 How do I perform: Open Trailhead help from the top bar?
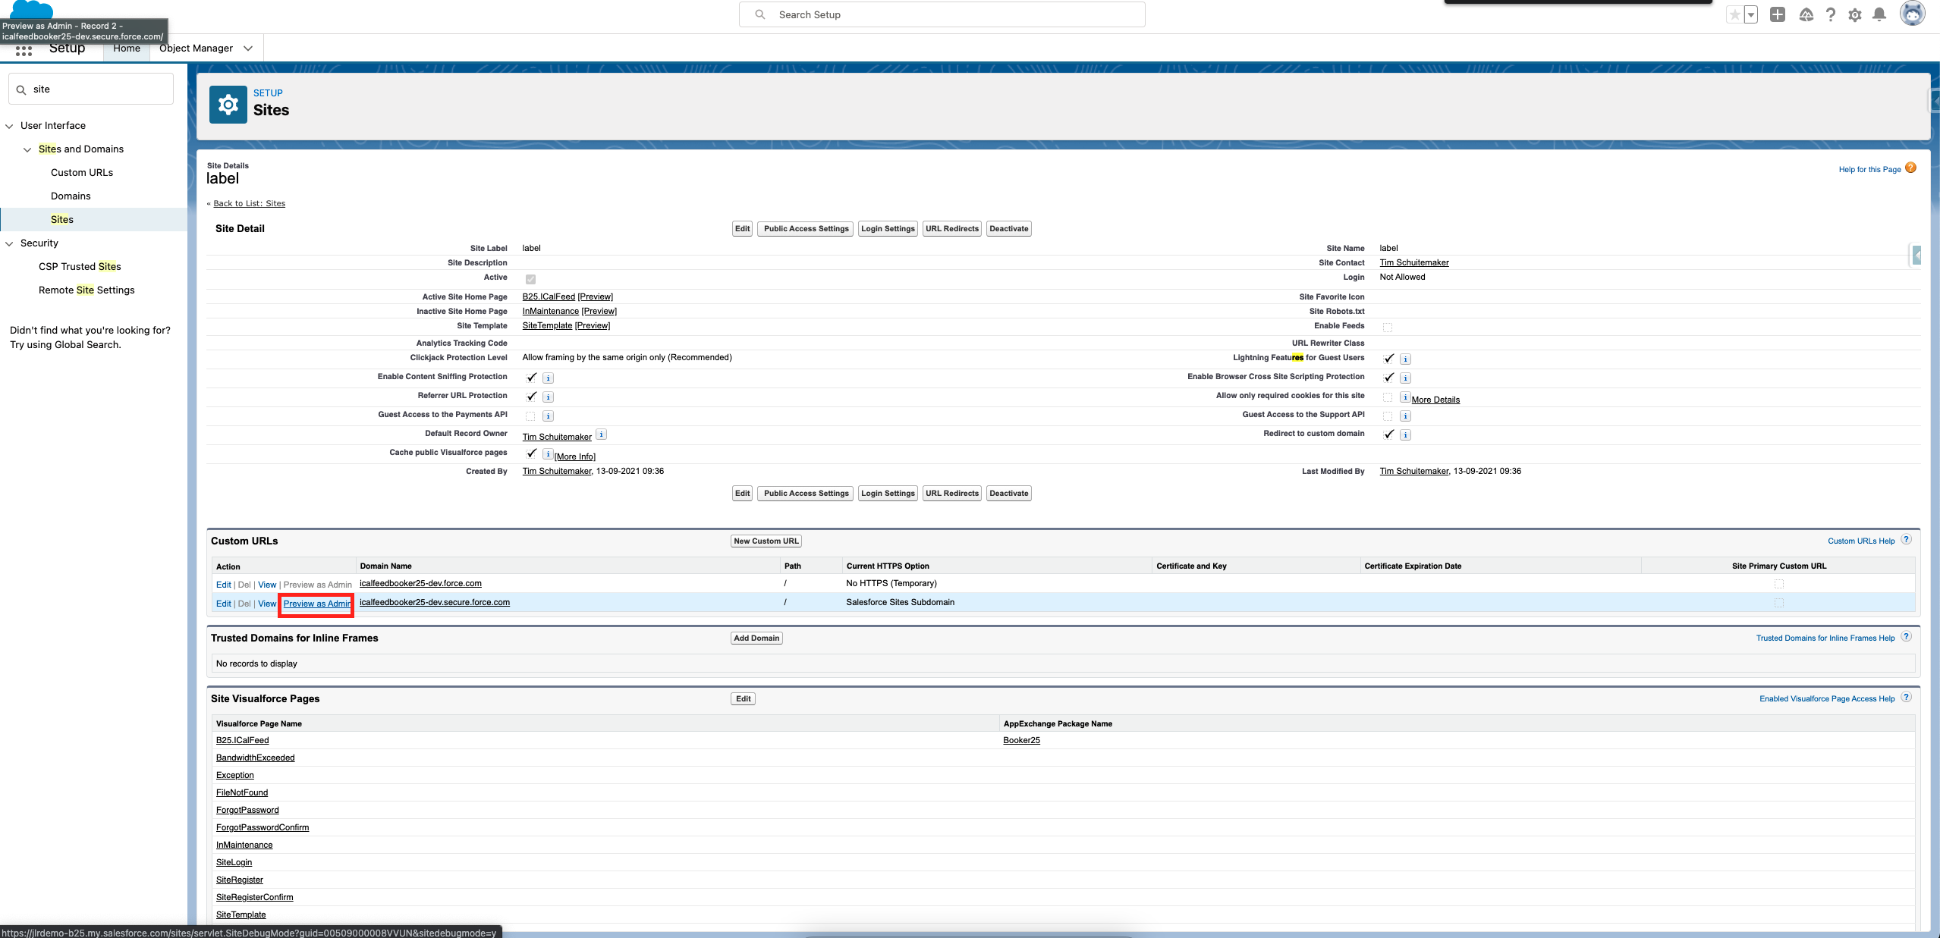tap(1806, 14)
